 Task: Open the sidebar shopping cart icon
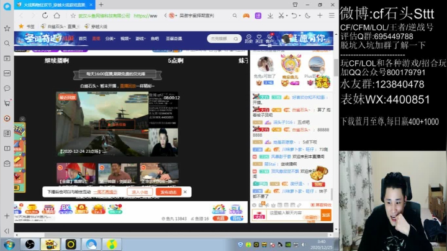[7, 103]
